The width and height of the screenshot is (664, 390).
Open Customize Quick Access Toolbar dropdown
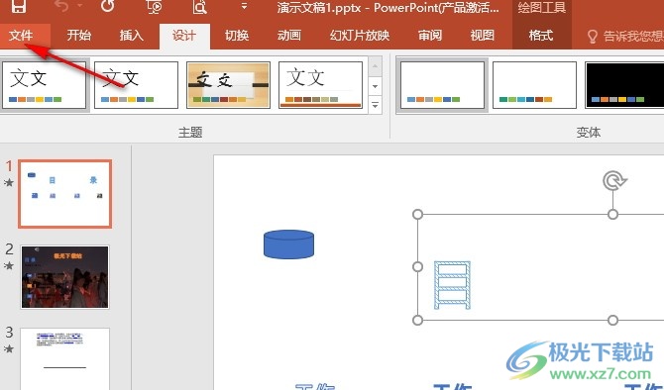click(x=244, y=6)
